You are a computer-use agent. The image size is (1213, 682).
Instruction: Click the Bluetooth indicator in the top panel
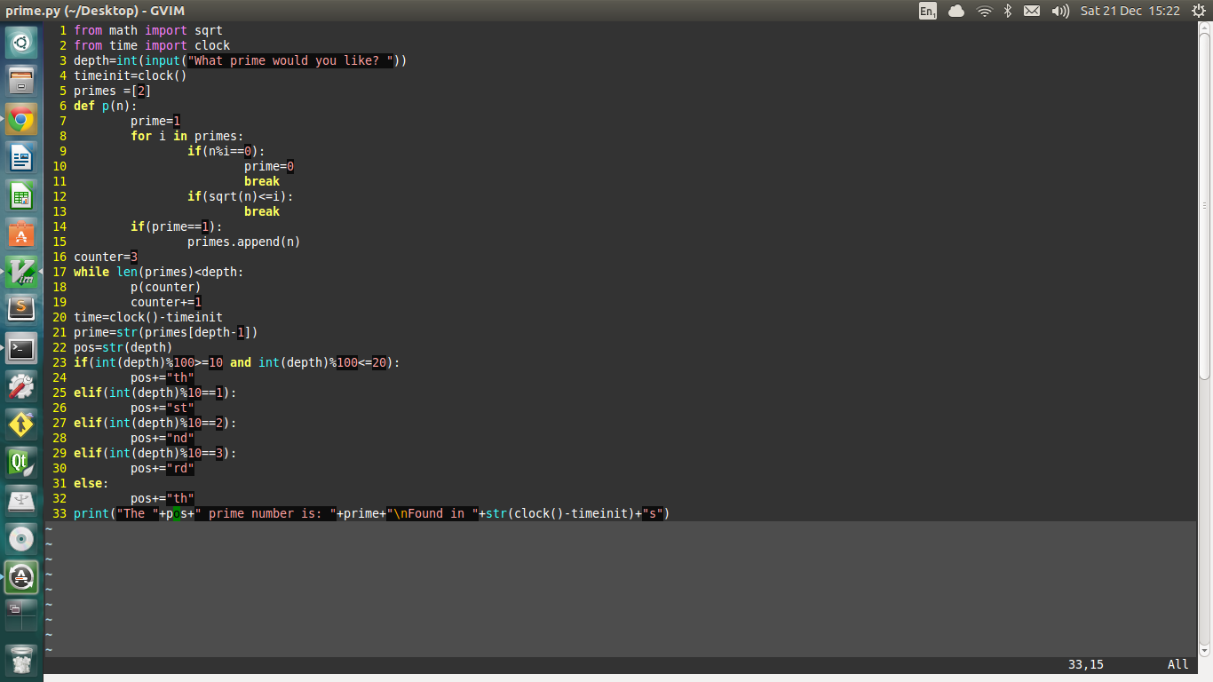[x=1008, y=11]
